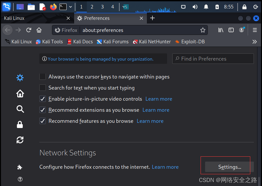The image size is (262, 186).
Task: Open the Kali Forums bookmark
Action: pyautogui.click(x=113, y=42)
